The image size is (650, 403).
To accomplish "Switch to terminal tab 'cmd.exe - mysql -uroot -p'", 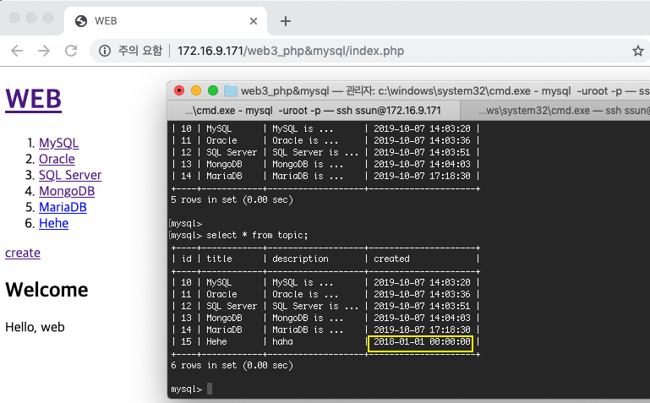I will click(314, 111).
